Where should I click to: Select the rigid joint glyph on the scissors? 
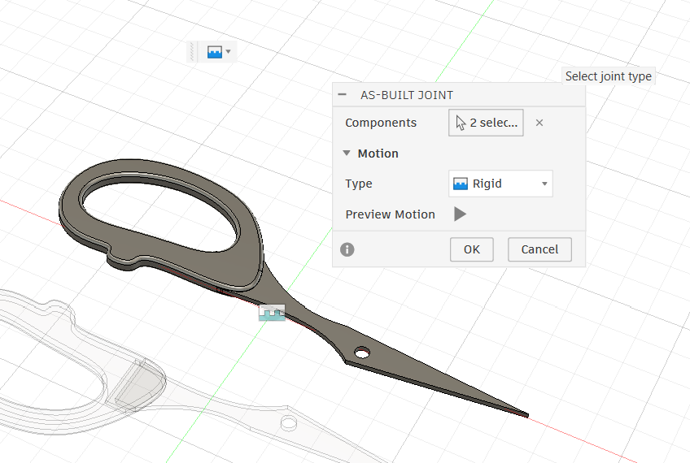click(272, 313)
